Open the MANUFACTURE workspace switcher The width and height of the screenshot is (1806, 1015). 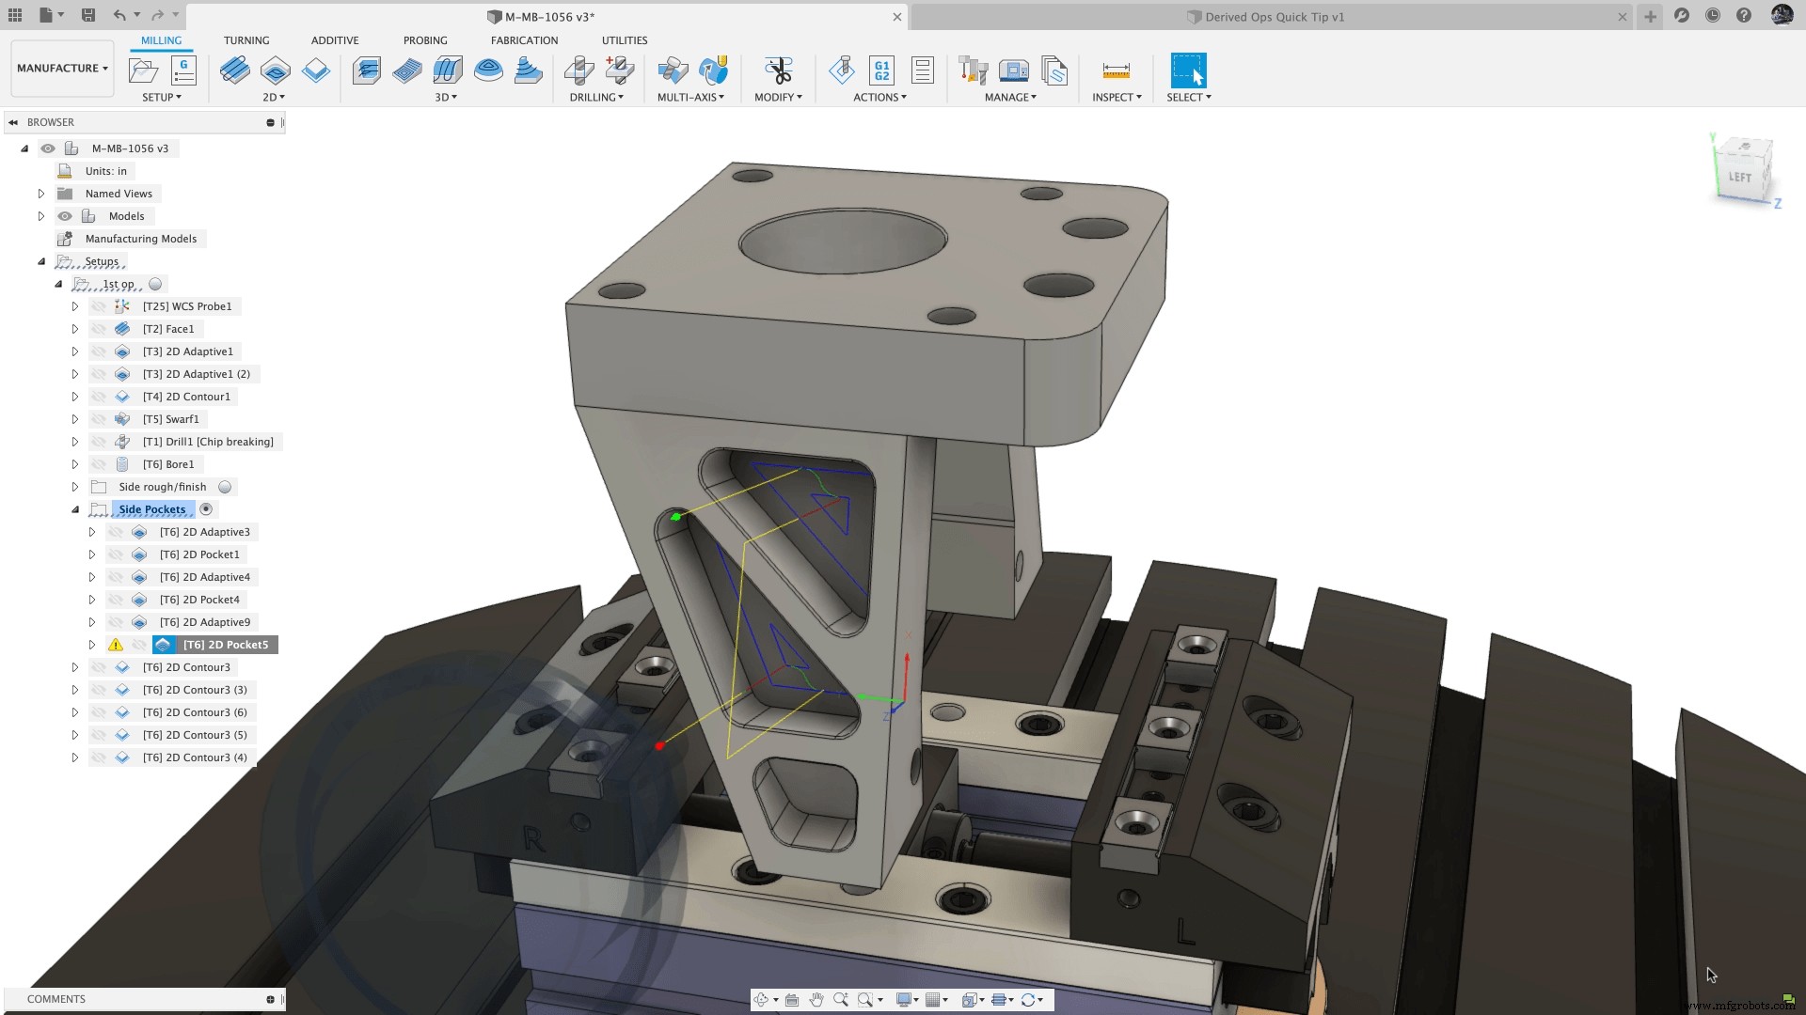point(61,68)
